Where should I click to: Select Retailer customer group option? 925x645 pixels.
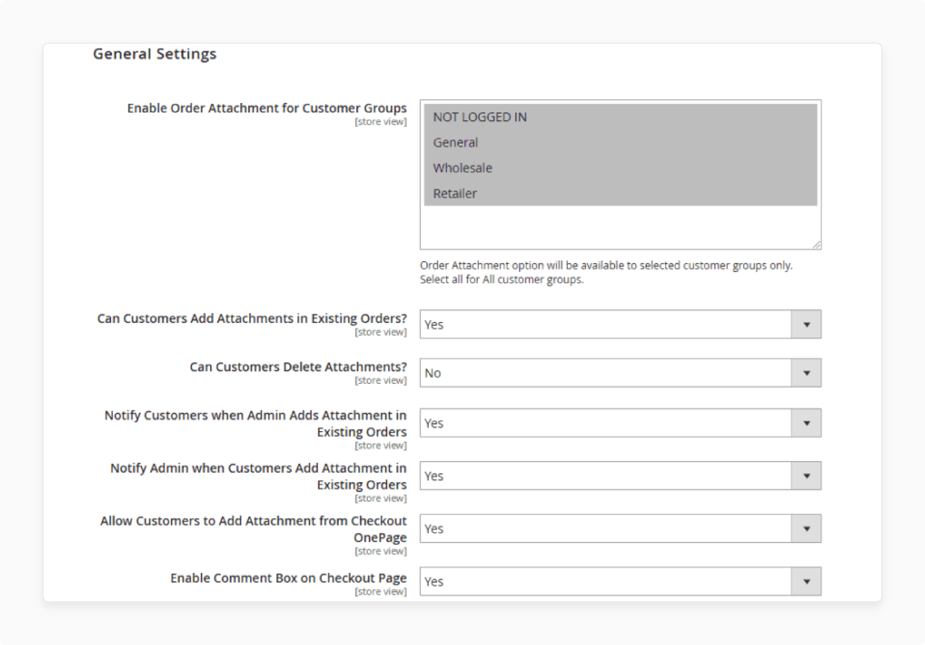[620, 193]
